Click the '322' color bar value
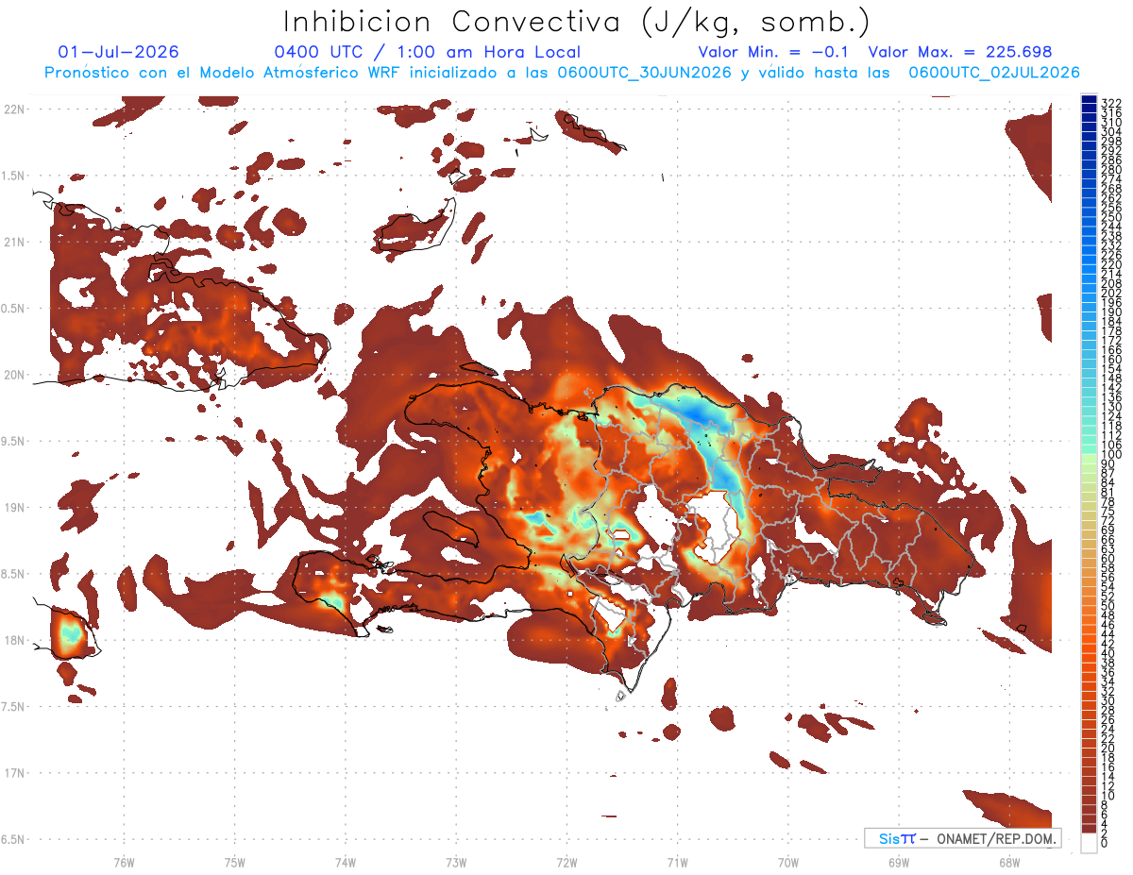1133x875 pixels. pos(1111,103)
